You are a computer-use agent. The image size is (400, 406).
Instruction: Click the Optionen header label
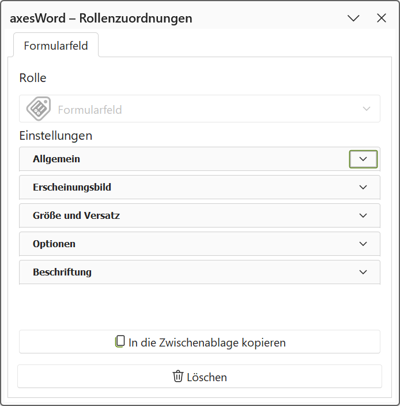(54, 244)
